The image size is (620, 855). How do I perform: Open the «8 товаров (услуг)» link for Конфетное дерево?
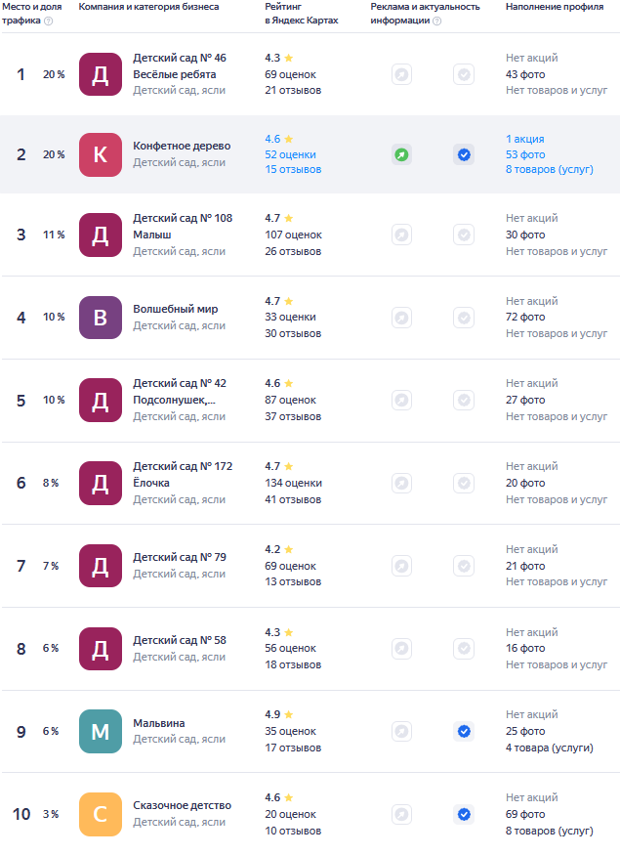(x=549, y=170)
